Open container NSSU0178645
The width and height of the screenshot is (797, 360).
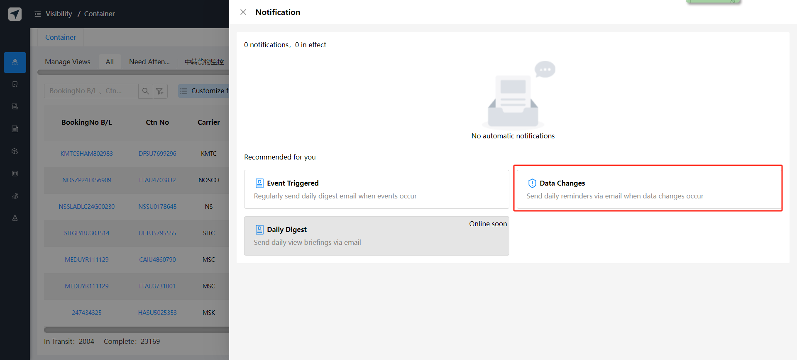pos(157,207)
